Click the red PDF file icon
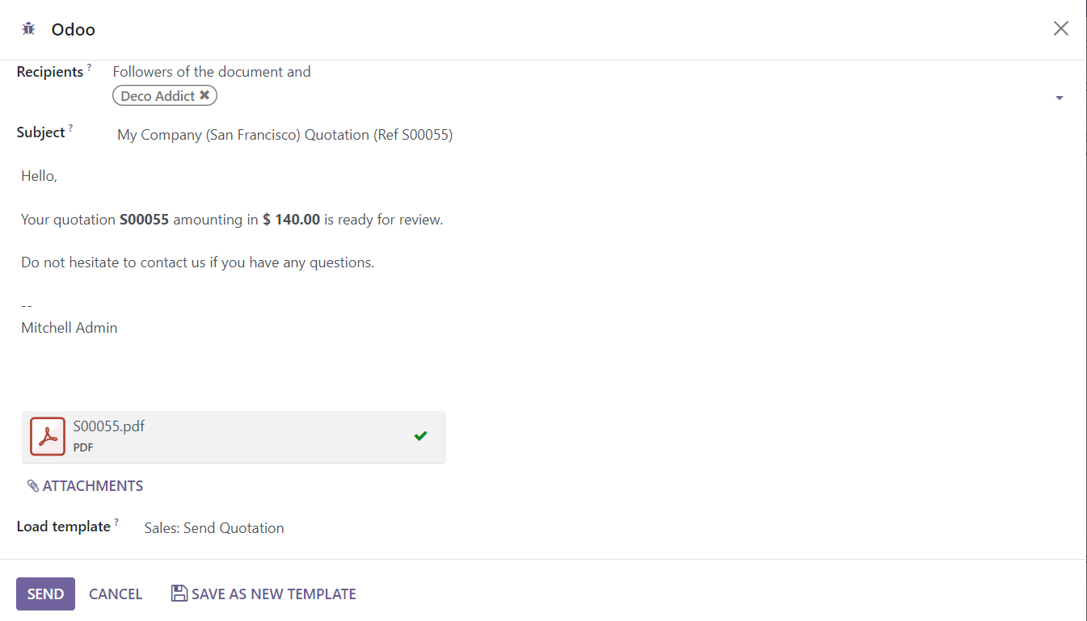This screenshot has width=1087, height=621. click(48, 436)
